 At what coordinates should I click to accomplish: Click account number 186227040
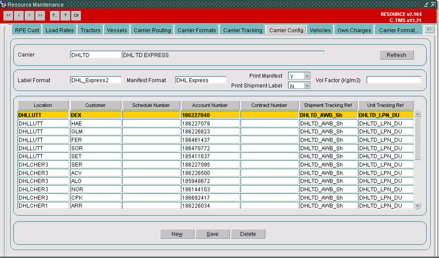pos(210,115)
